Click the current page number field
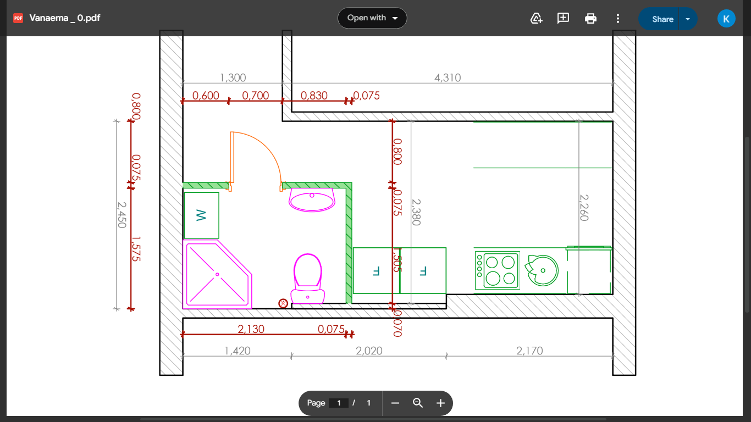The image size is (751, 422). click(339, 403)
